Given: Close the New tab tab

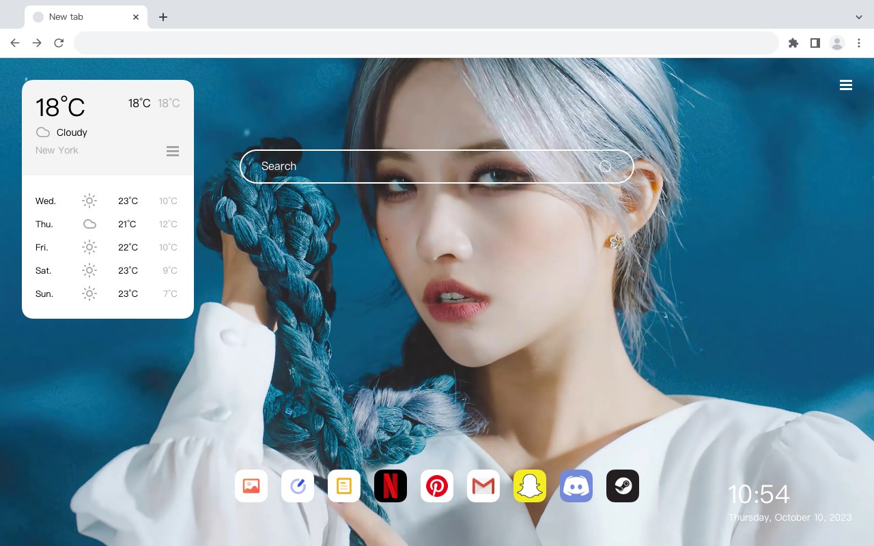Looking at the screenshot, I should (136, 17).
